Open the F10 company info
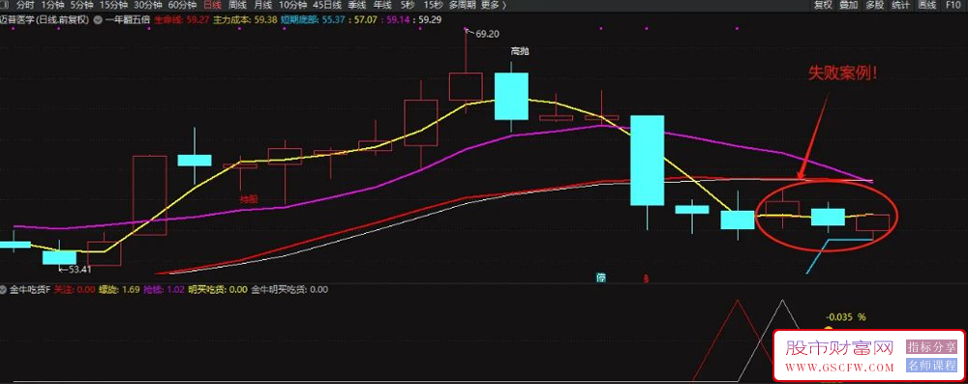 coord(953,5)
